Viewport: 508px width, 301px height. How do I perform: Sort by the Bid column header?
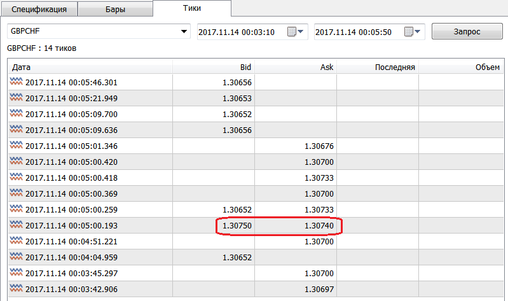[x=214, y=67]
